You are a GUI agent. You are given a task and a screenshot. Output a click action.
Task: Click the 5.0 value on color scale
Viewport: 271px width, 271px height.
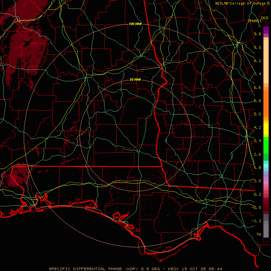point(257,114)
